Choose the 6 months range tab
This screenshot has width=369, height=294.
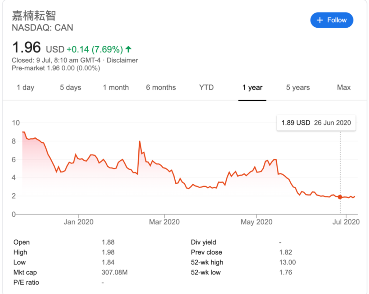point(161,87)
